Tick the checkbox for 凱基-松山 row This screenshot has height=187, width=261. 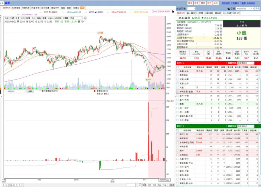click(x=177, y=71)
